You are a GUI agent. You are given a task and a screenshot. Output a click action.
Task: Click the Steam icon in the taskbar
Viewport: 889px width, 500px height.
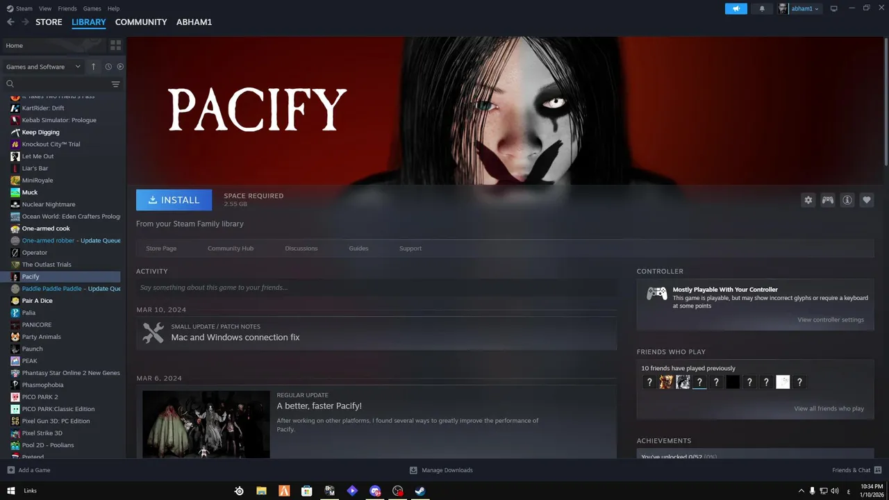tap(420, 490)
